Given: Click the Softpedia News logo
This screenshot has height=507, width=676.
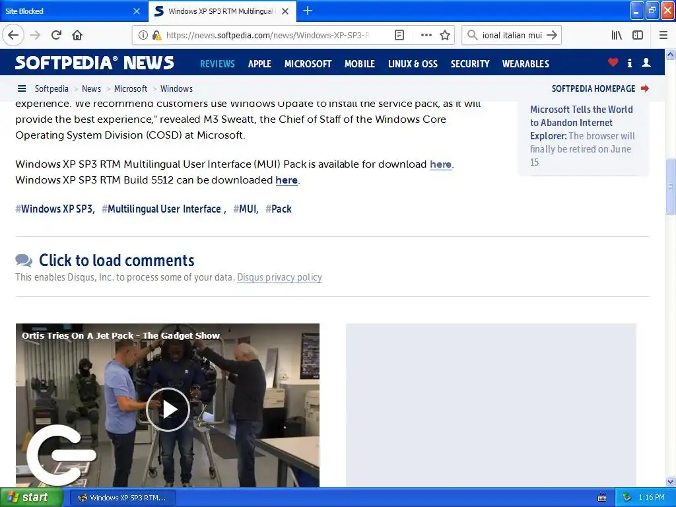Looking at the screenshot, I should (x=94, y=63).
